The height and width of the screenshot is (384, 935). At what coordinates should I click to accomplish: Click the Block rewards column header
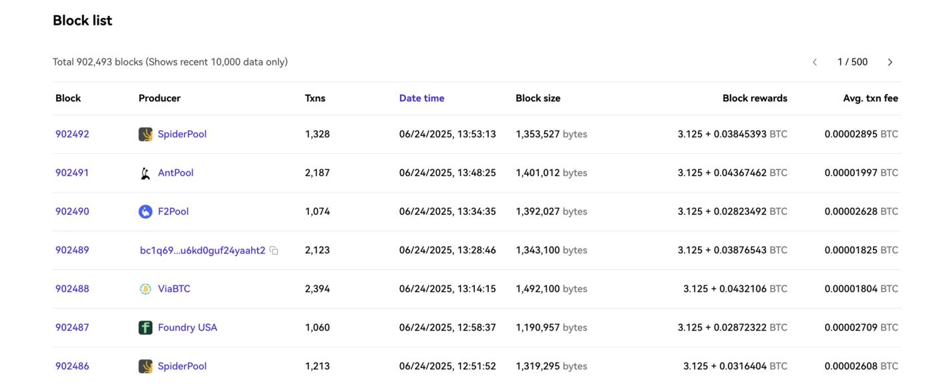755,98
